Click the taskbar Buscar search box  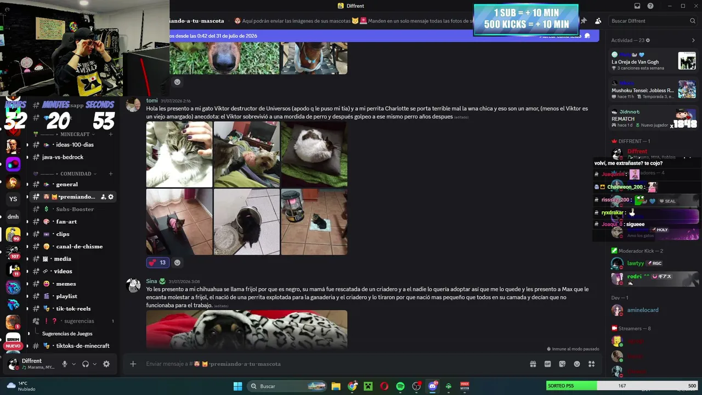pyautogui.click(x=286, y=386)
